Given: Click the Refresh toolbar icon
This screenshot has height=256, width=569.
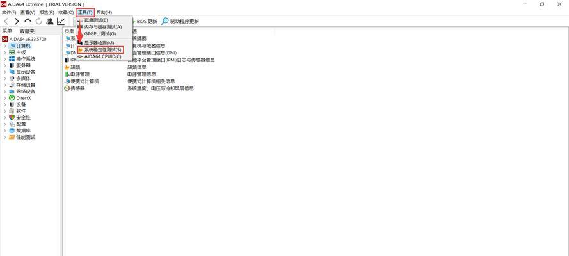Looking at the screenshot, I should click(39, 21).
